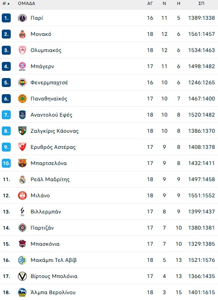This screenshot has height=300, width=218.
Task: Open the Ζαλγκίρις Κάουνας team page
Action: pos(55,131)
